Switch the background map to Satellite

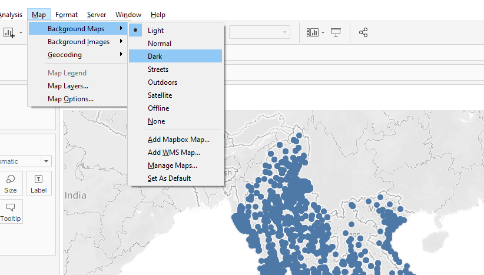point(160,95)
